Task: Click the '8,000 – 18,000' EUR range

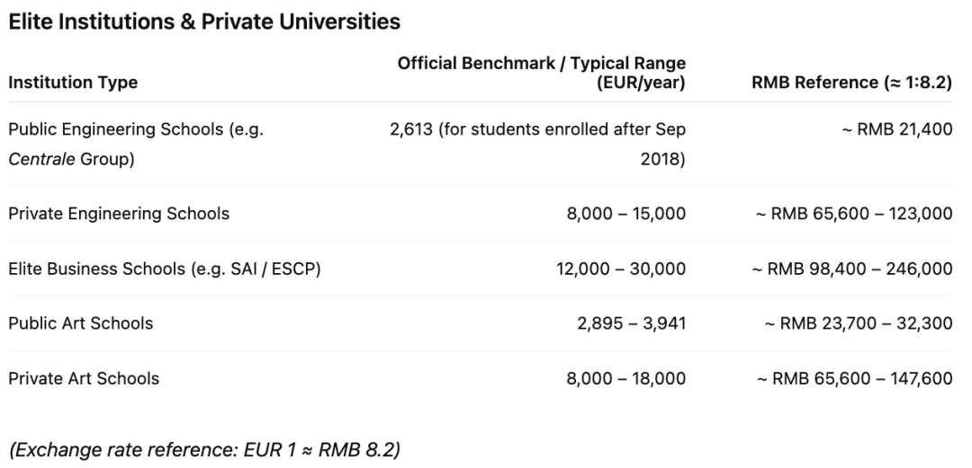Action: pos(625,378)
